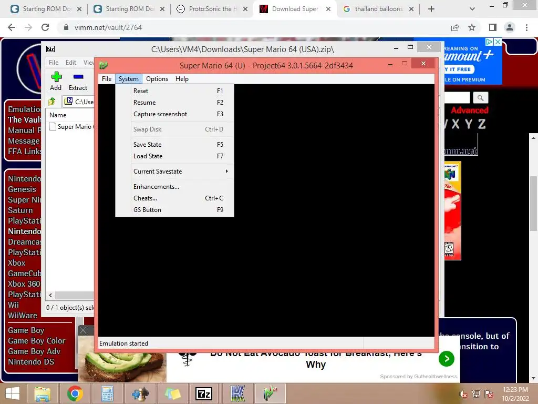Bookmark this page with star icon

point(472,27)
